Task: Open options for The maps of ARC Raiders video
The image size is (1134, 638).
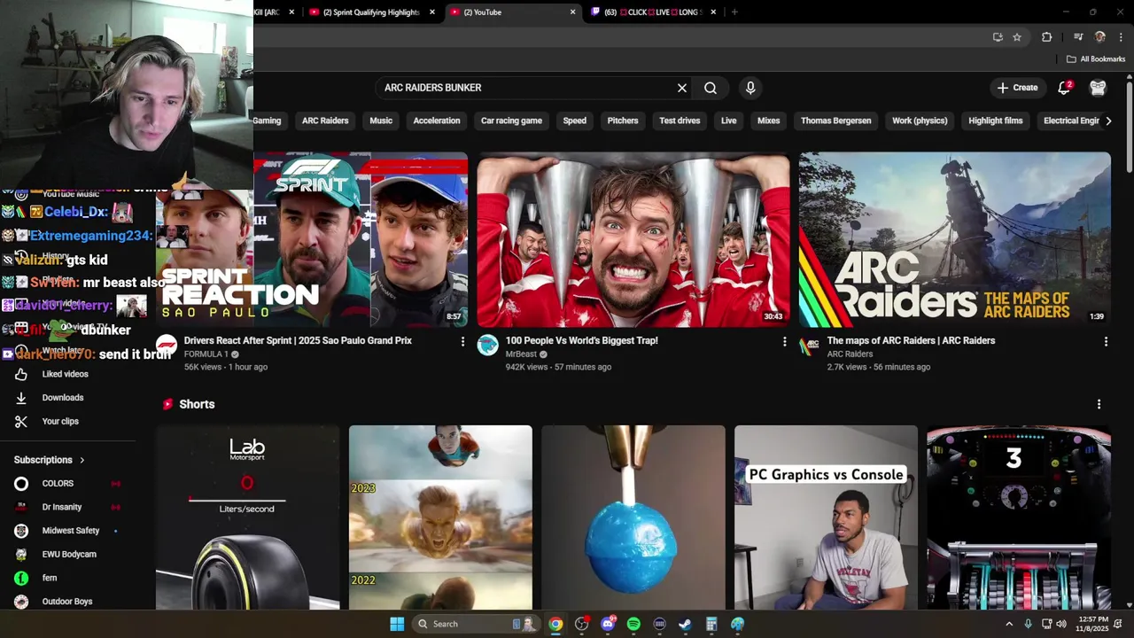Action: tap(1106, 341)
